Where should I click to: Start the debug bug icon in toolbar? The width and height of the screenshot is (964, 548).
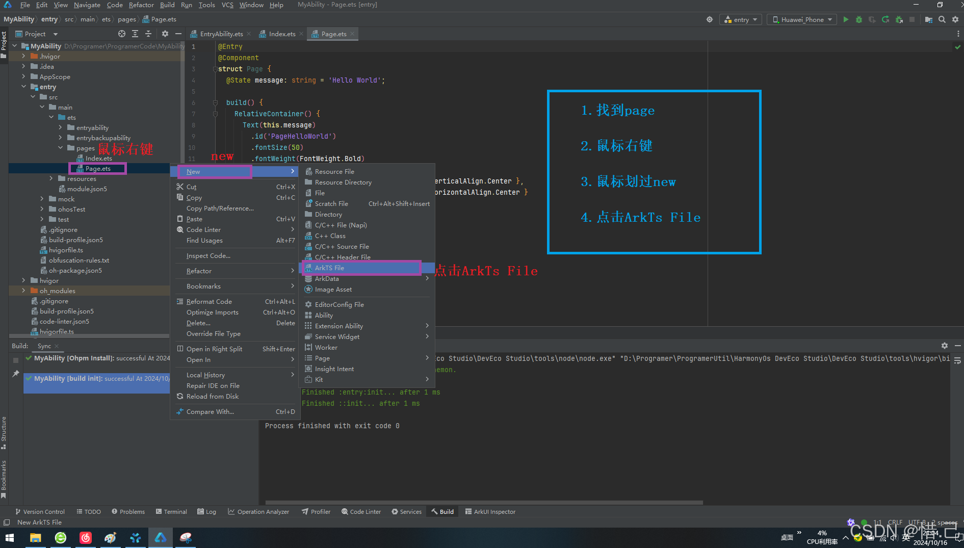(859, 19)
